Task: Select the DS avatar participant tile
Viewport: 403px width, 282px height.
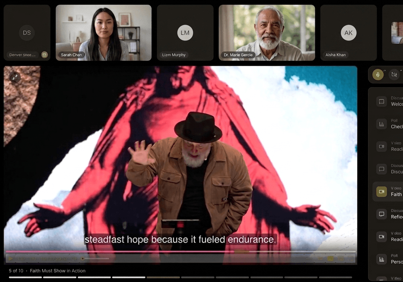Action: (27, 33)
